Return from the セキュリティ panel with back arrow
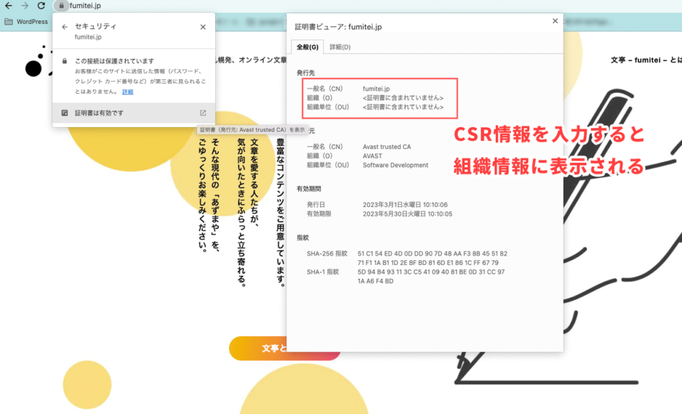This screenshot has height=414, width=682. tap(65, 27)
